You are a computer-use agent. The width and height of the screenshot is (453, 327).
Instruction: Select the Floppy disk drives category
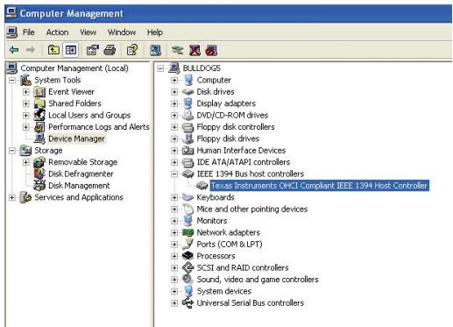pos(228,139)
